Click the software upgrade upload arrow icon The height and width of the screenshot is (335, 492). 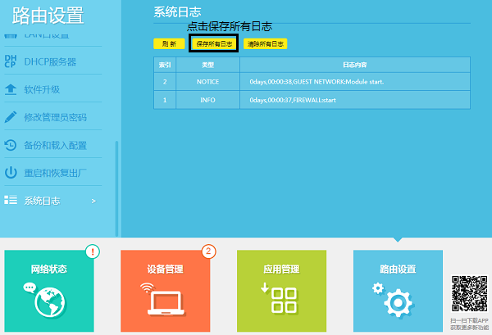point(11,89)
